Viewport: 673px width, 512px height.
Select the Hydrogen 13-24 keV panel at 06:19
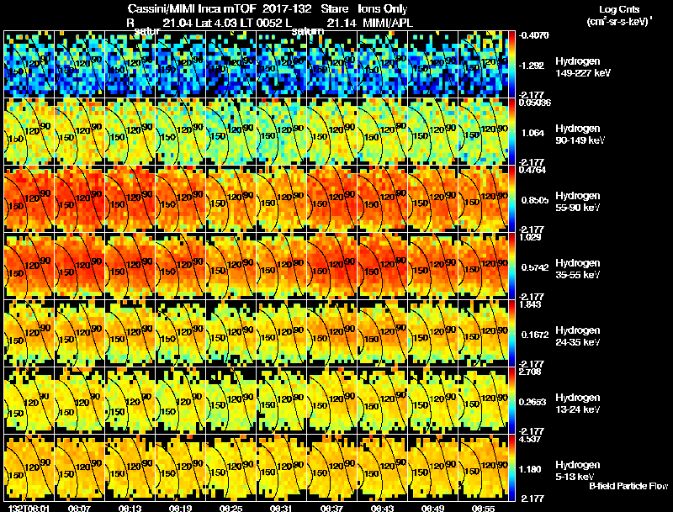pos(181,400)
